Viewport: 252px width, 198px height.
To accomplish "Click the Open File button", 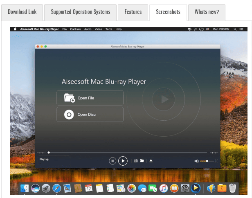I will [90, 98].
